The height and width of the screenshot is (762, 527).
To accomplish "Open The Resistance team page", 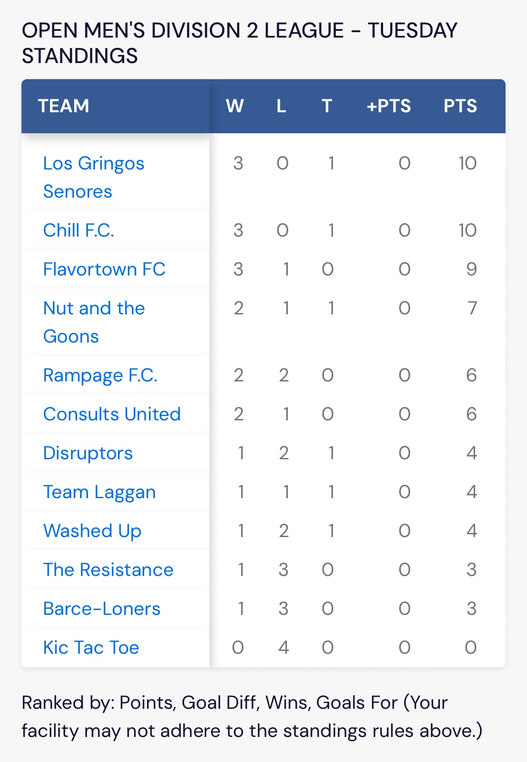I will [x=108, y=570].
